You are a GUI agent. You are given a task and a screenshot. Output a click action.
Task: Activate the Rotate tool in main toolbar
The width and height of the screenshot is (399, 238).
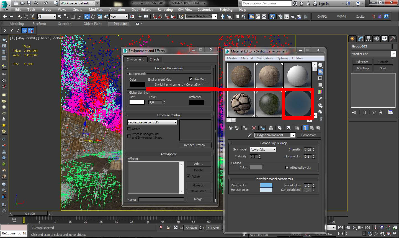93,17
